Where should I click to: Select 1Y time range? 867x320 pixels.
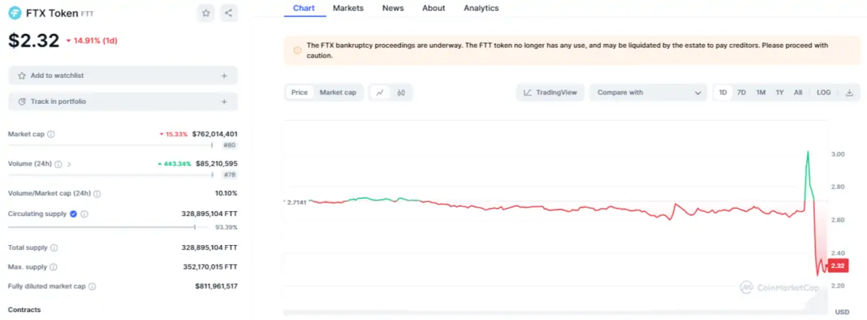(780, 92)
